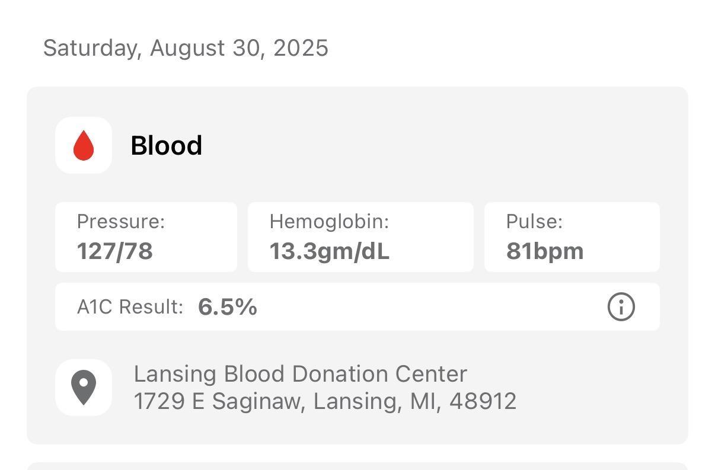
Task: Select the 13.3gm/dL hemoglobin value
Action: 330,251
